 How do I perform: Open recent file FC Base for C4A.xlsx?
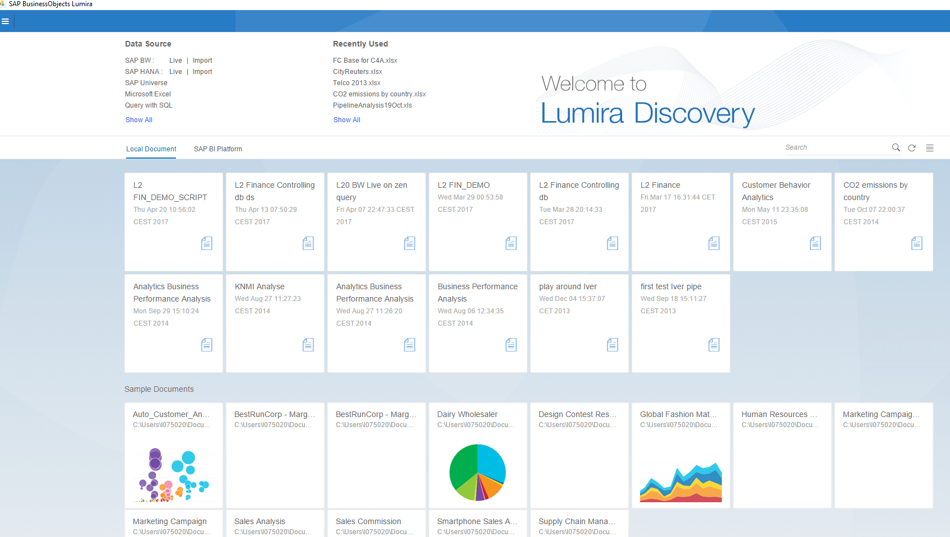pyautogui.click(x=365, y=61)
